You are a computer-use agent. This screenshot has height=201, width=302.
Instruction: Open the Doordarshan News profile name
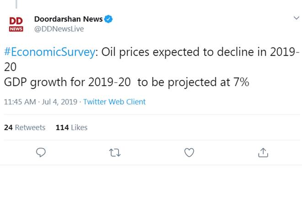click(68, 19)
